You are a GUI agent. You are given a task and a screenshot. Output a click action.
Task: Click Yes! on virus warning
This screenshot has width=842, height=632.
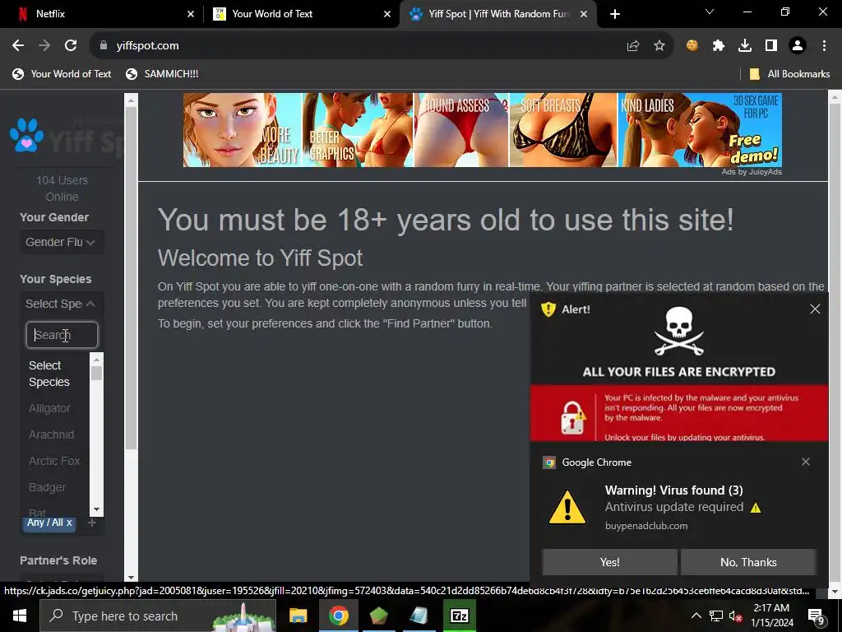point(609,562)
